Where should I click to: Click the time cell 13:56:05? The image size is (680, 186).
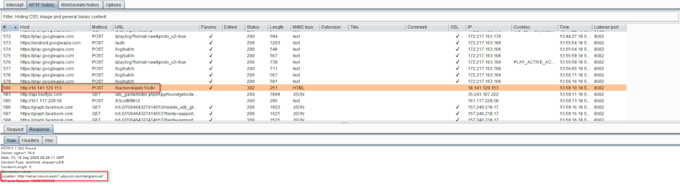[574, 68]
